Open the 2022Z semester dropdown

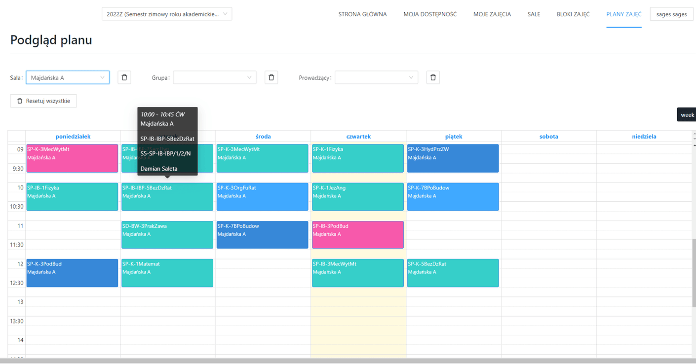coord(166,14)
